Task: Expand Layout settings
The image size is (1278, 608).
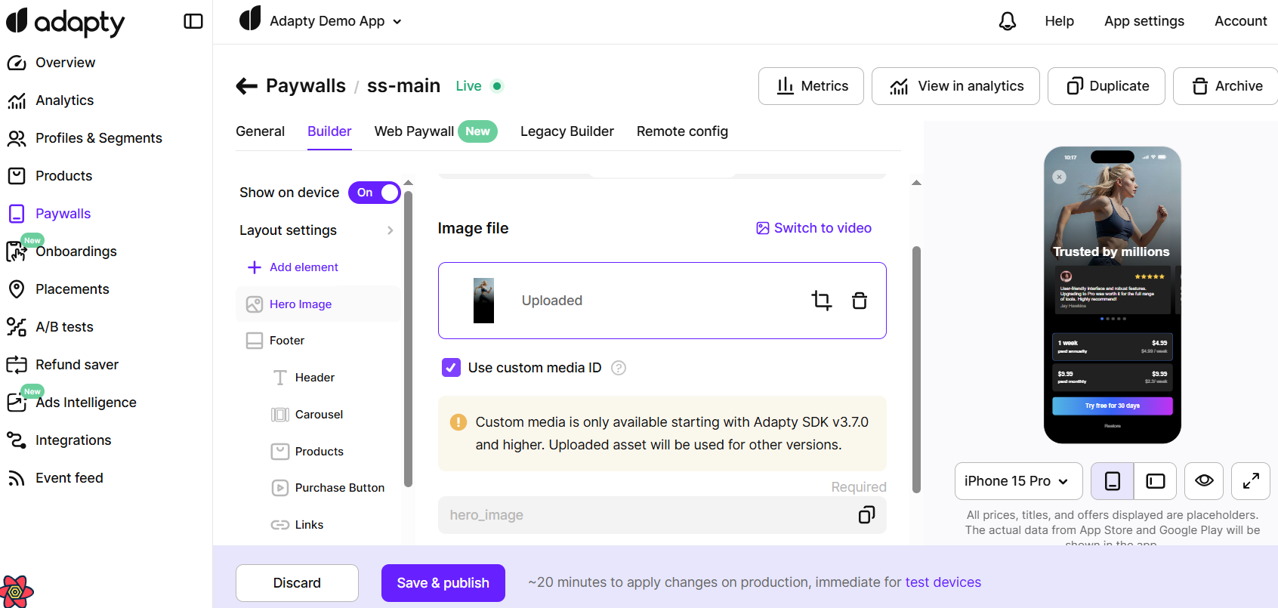Action: tap(317, 230)
